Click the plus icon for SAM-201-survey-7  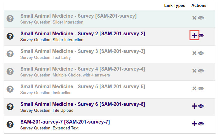[194, 124]
